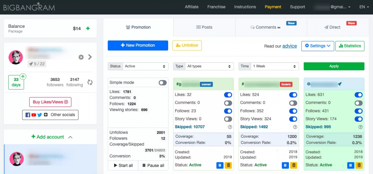
Task: Click the BIGBANGRAM logo
Action: (x=29, y=7)
